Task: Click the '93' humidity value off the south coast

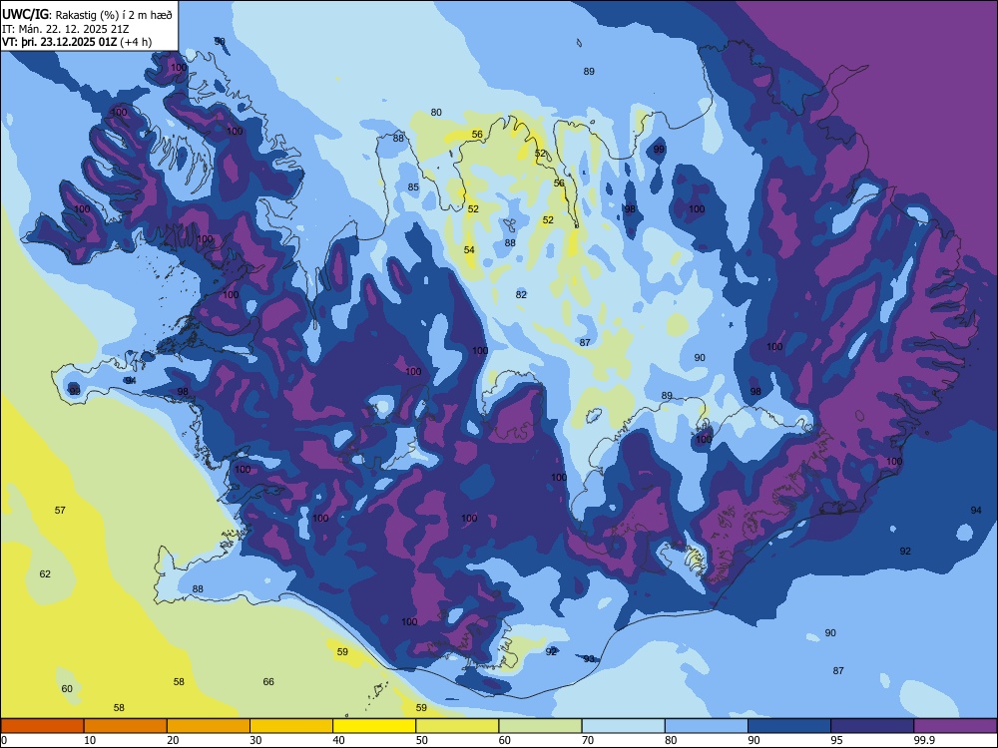Action: click(x=589, y=659)
